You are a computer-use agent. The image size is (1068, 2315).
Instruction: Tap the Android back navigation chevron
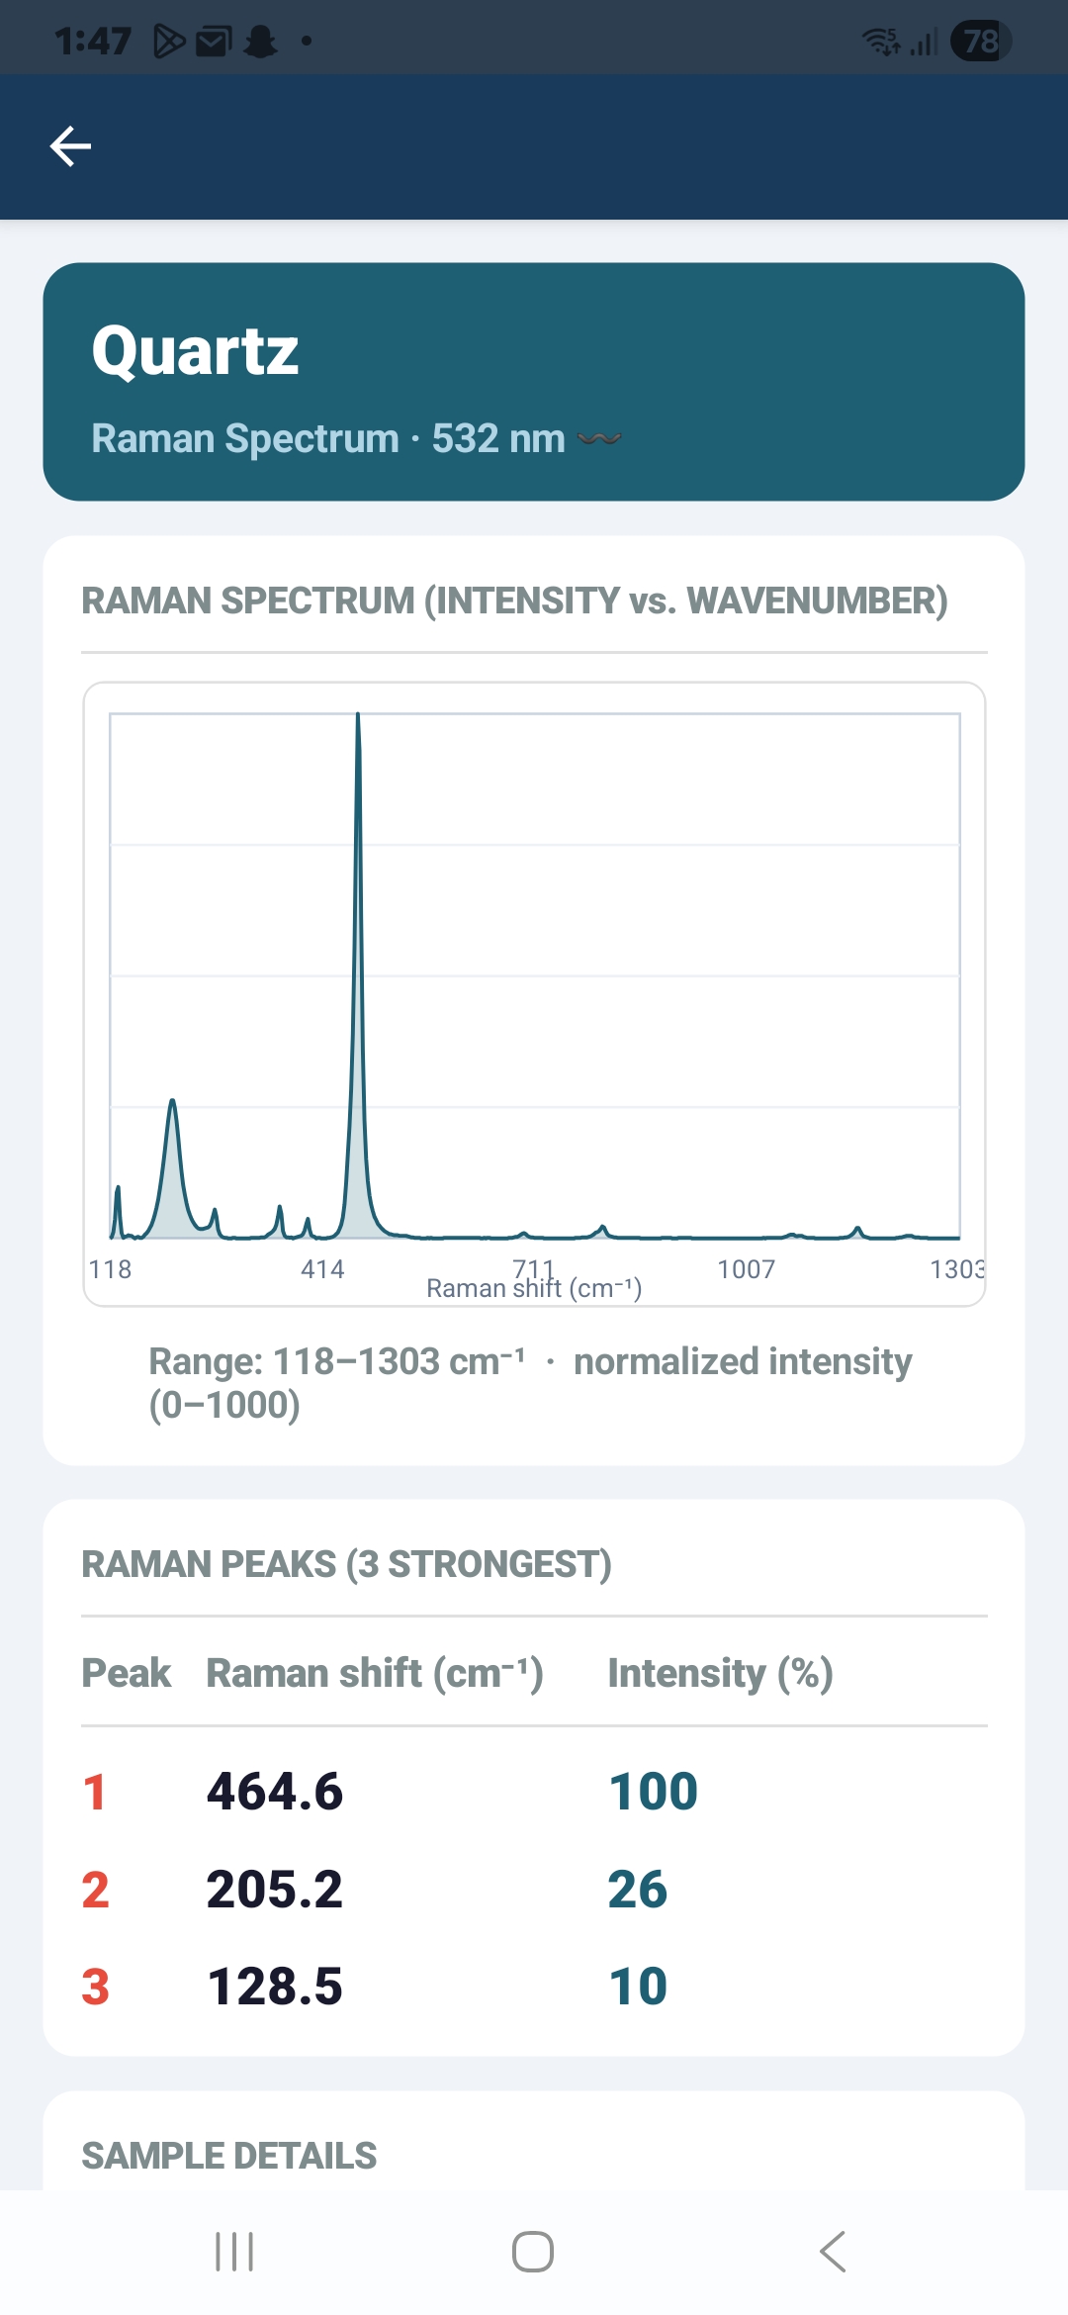pyautogui.click(x=833, y=2252)
